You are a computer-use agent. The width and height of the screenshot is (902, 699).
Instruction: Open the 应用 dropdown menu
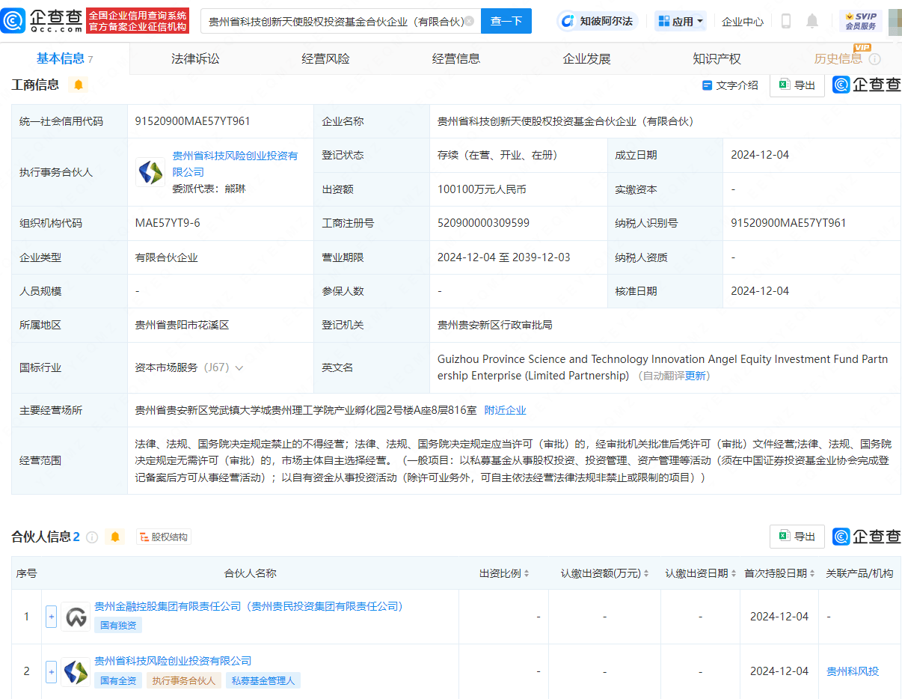click(680, 21)
